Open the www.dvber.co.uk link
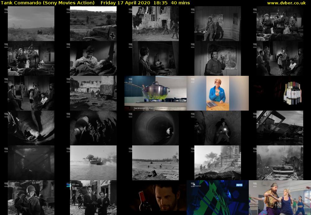The width and height of the screenshot is (311, 215). [286, 3]
